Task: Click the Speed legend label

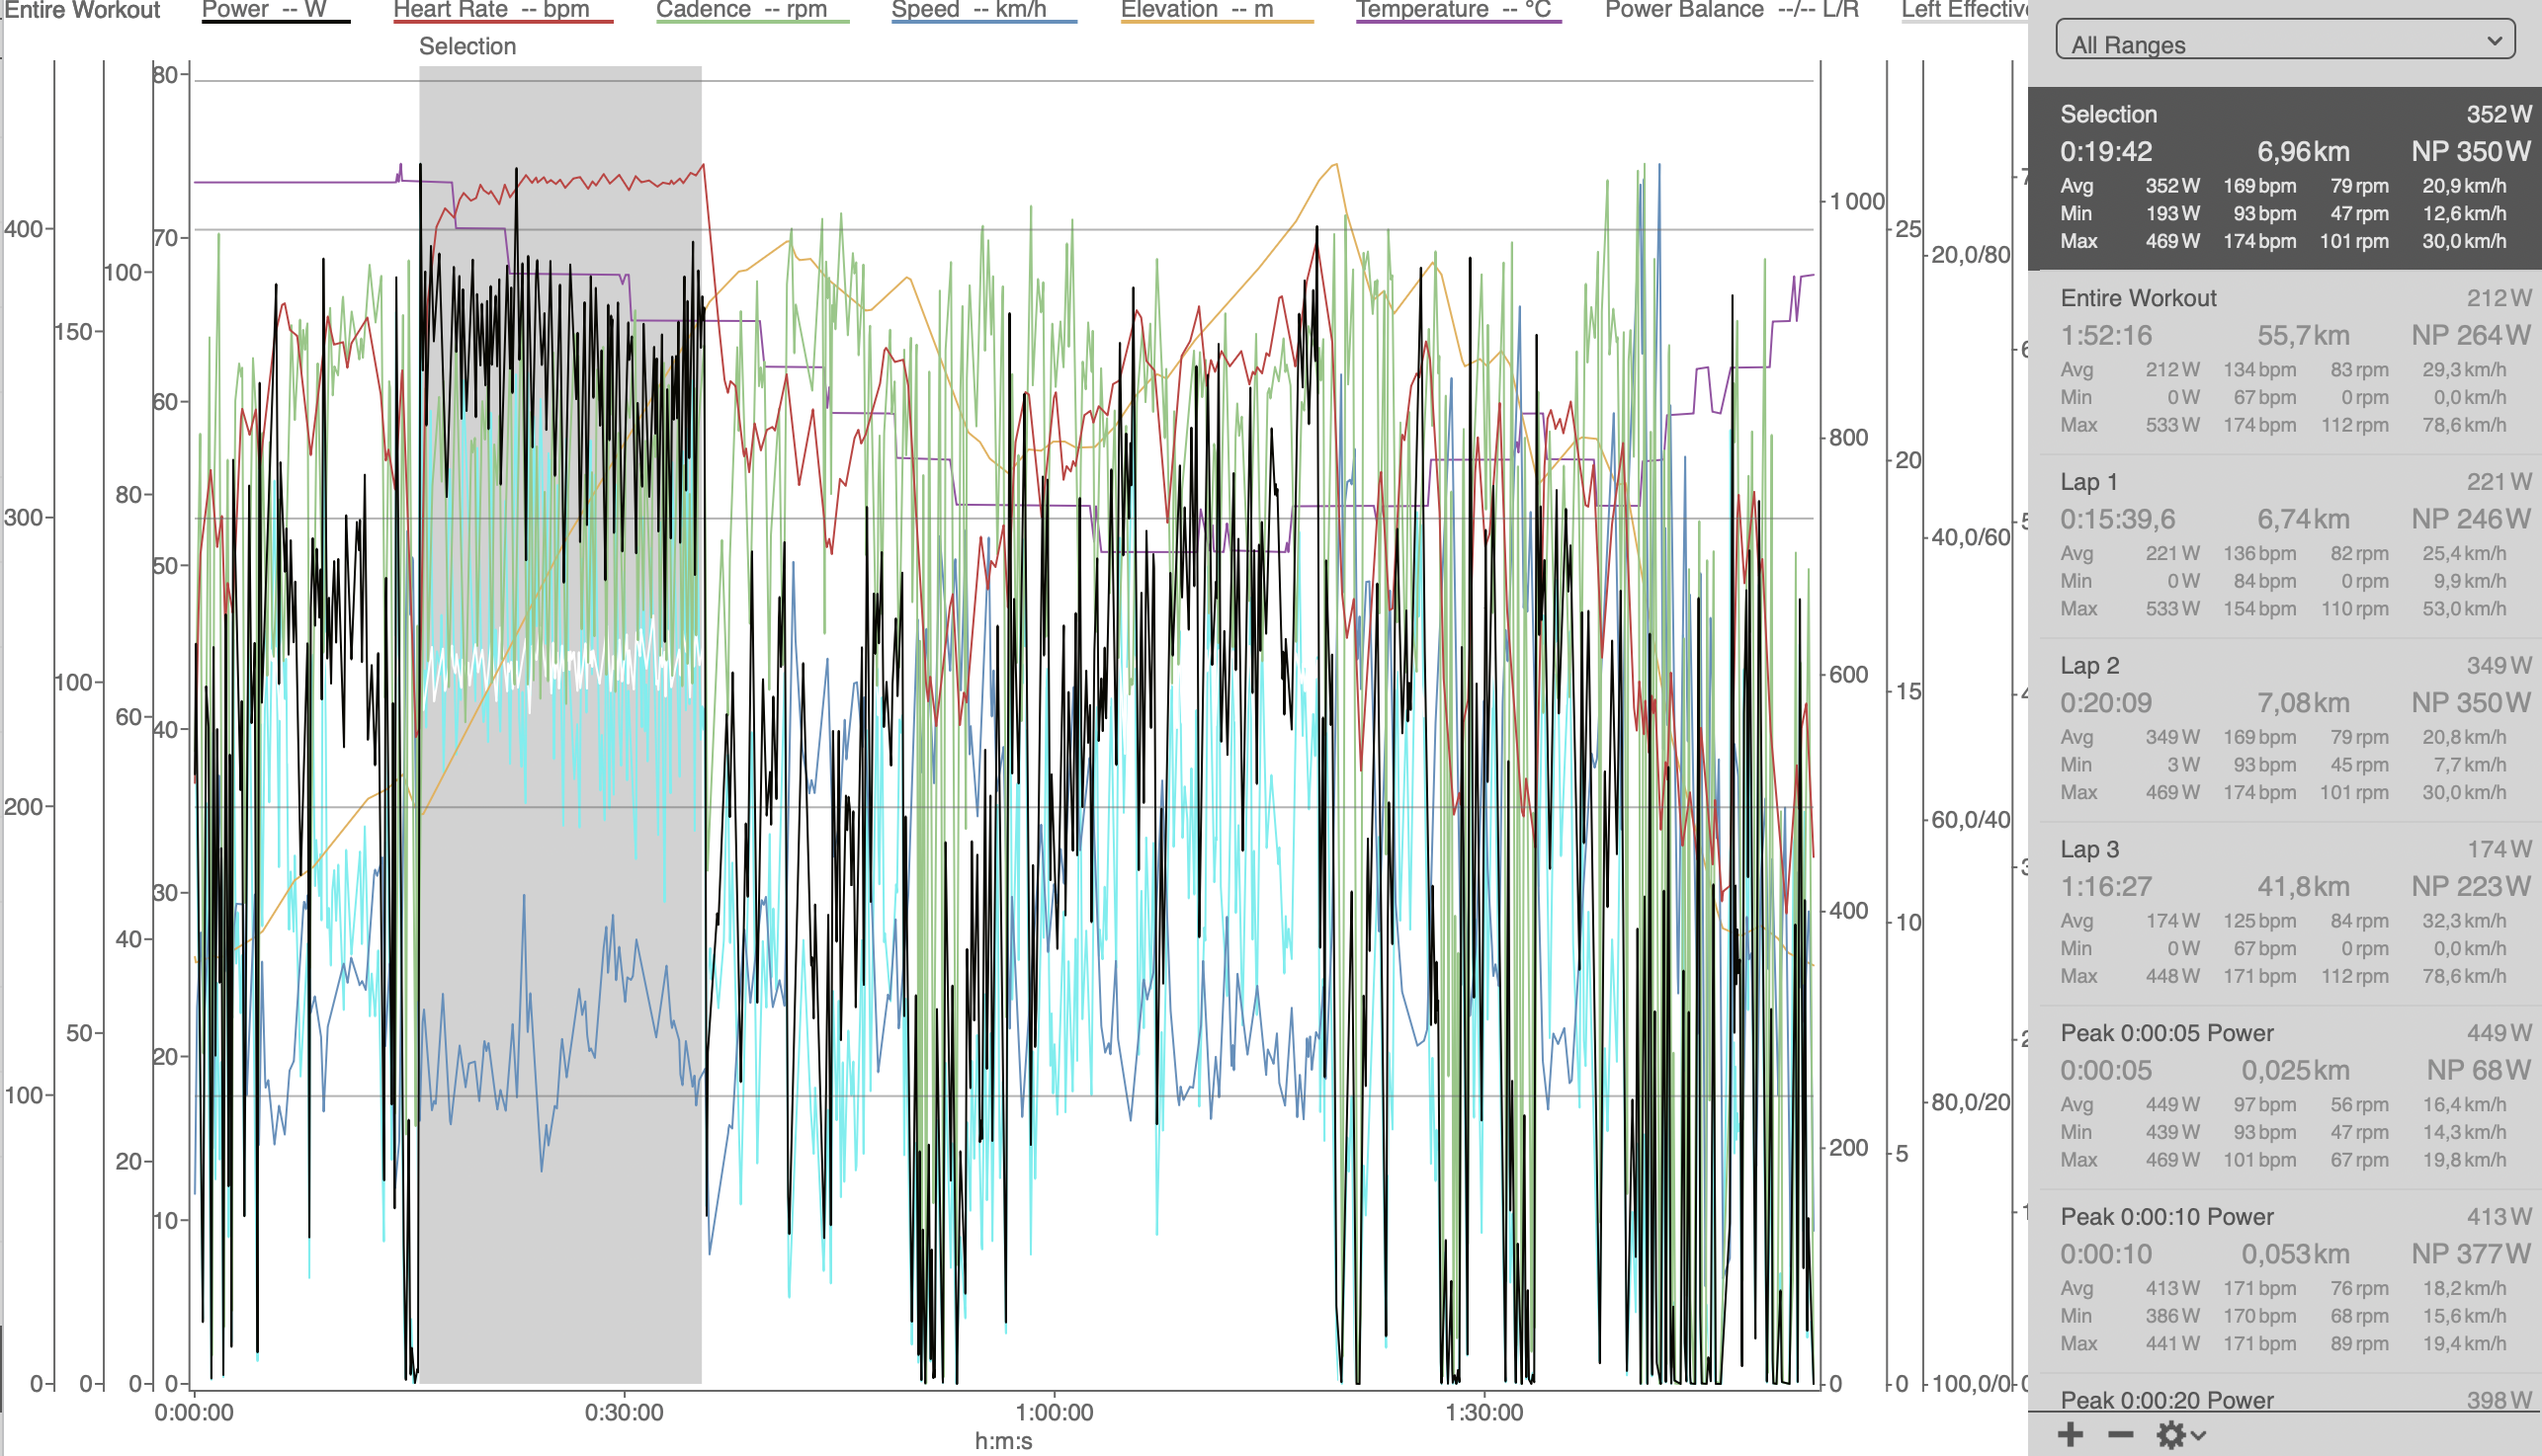Action: [x=969, y=10]
